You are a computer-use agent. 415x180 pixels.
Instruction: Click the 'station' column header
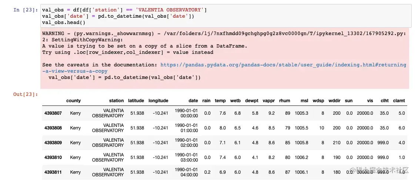(x=116, y=101)
